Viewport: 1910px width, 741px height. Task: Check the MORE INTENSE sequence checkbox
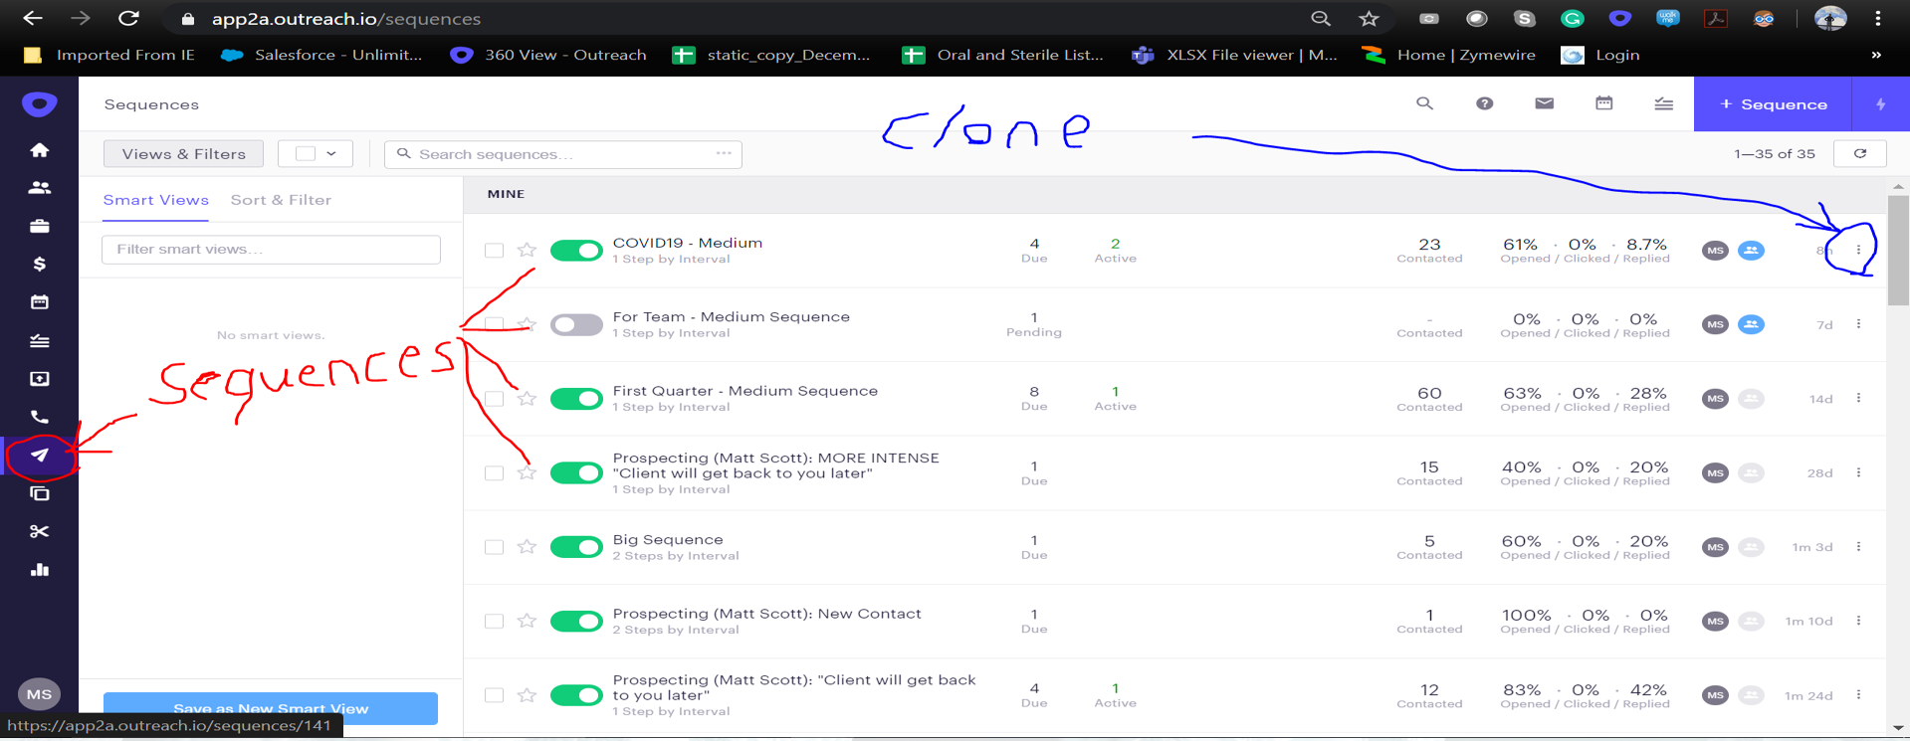coord(494,473)
